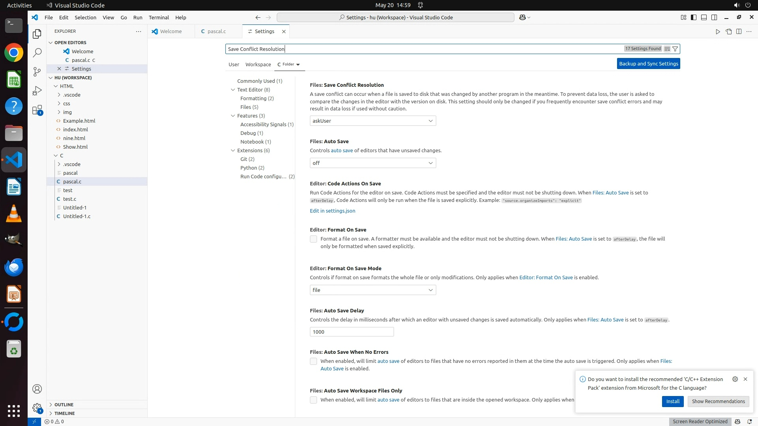Clear settings search input icon

667,49
